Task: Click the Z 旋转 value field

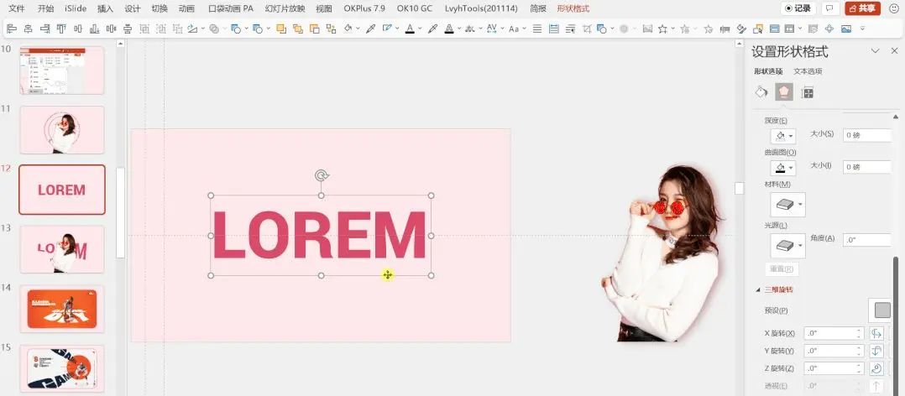Action: pos(834,367)
